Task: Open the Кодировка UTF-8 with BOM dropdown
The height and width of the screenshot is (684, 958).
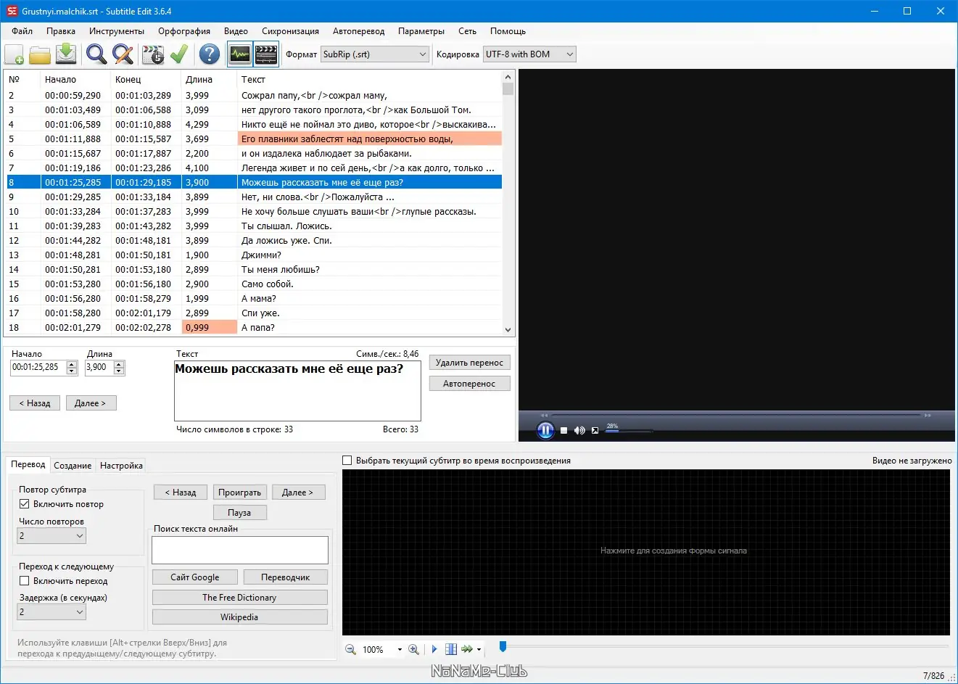Action: coord(529,54)
